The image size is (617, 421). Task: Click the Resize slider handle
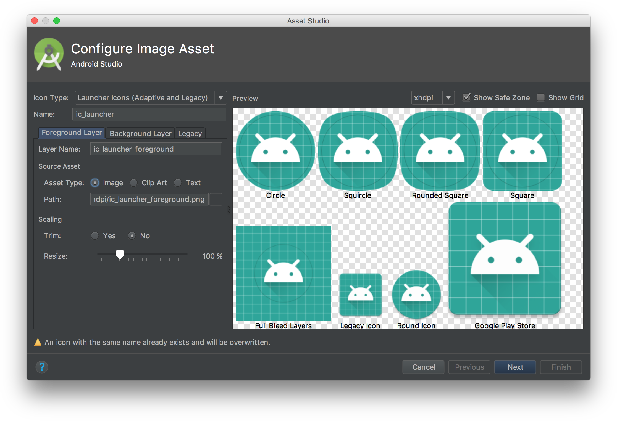click(120, 255)
